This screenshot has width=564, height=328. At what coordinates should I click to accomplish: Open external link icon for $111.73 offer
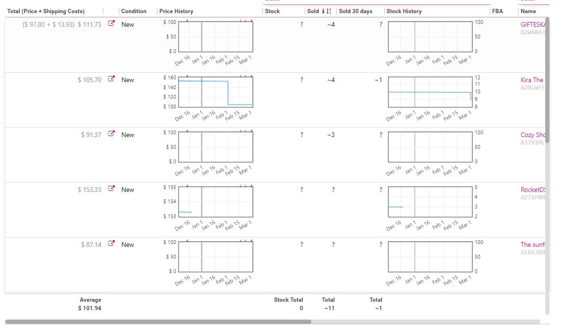coord(111,23)
